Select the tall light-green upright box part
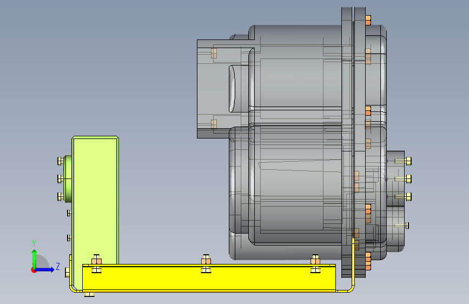This screenshot has width=469, height=304. pyautogui.click(x=95, y=199)
